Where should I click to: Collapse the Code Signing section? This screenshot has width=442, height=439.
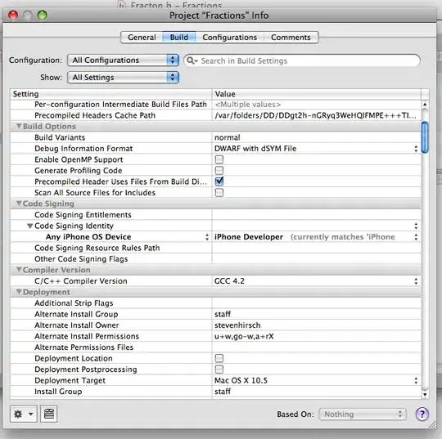(19, 204)
